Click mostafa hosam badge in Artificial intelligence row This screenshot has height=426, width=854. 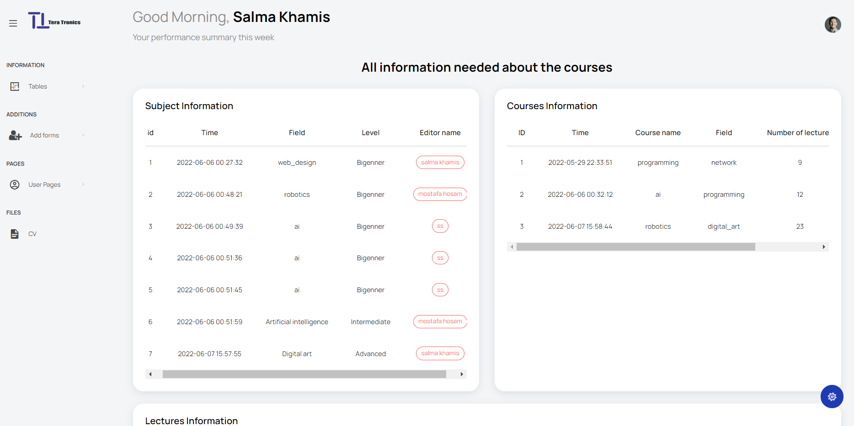[x=440, y=321]
